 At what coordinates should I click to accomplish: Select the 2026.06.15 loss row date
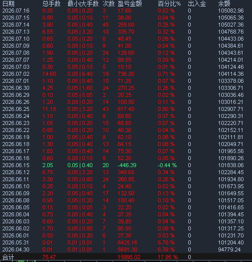point(16,165)
